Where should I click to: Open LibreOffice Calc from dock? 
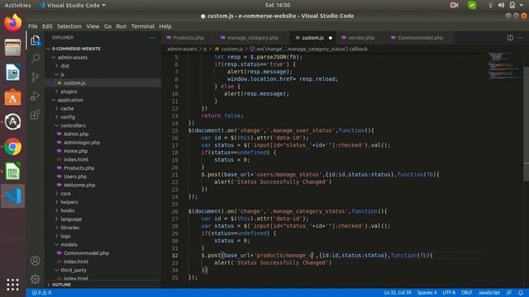13,172
